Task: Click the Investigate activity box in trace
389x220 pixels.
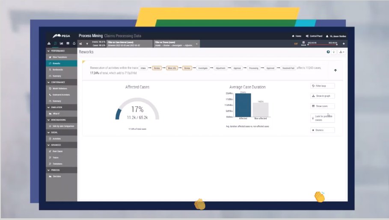Action: 203,68
